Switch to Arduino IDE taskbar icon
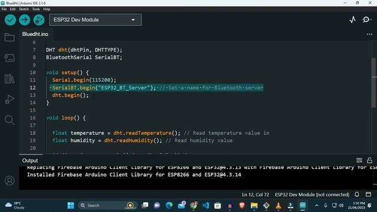377x212 pixels. click(x=302, y=206)
